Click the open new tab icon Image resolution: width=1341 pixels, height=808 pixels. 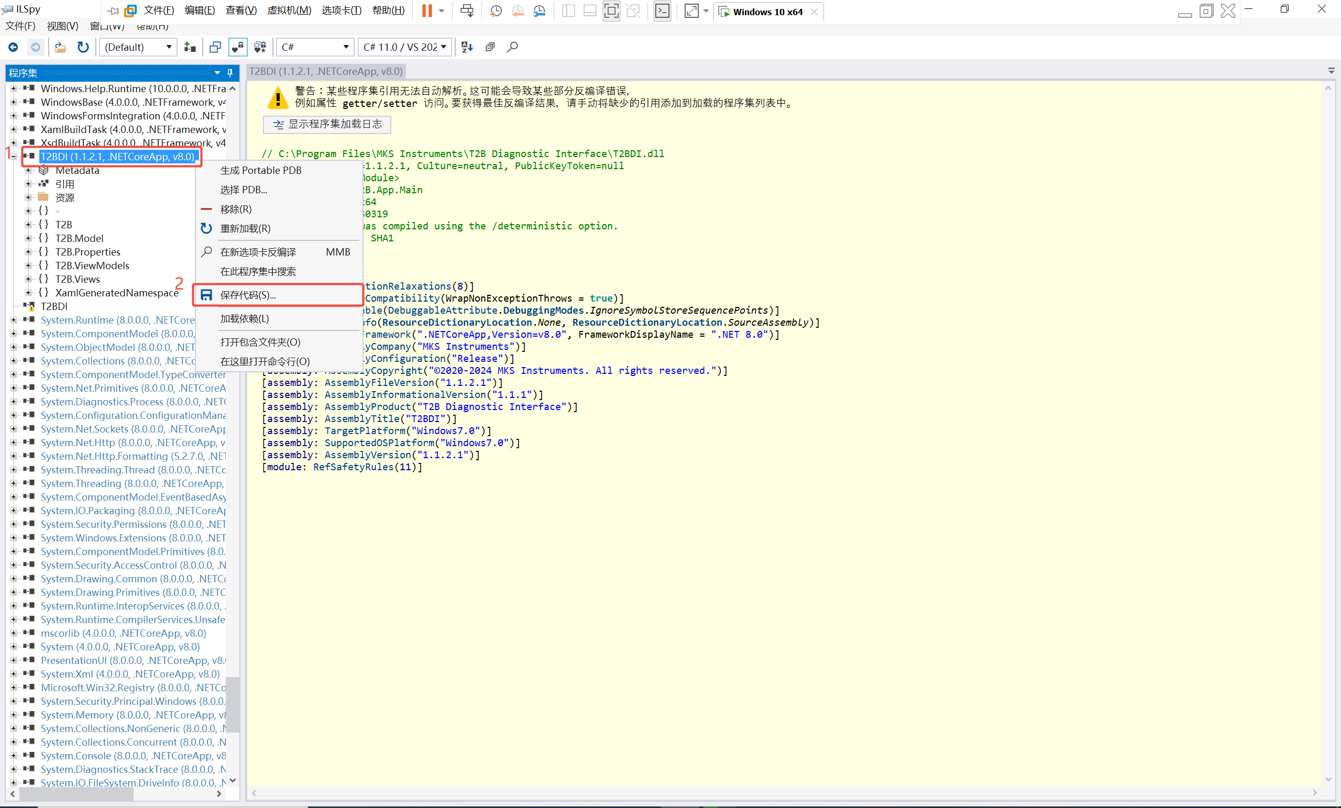click(x=215, y=47)
